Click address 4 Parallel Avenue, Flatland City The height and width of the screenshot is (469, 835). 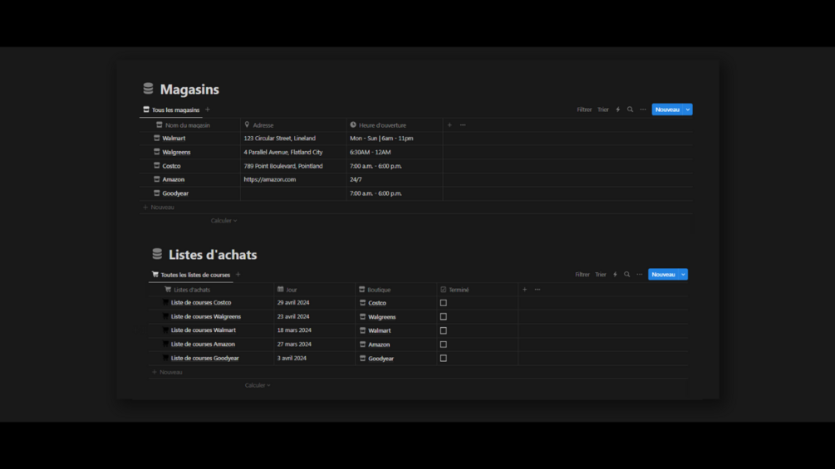click(283, 152)
